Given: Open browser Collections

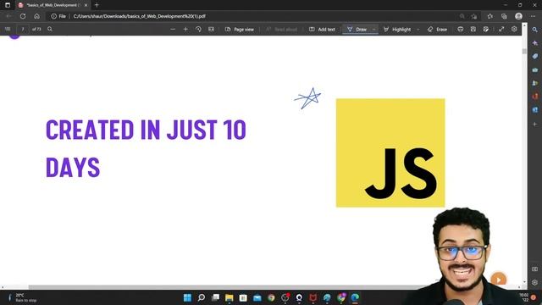Looking at the screenshot, I should click(504, 16).
